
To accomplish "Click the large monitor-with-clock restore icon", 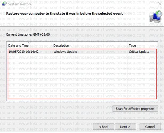I will tap(156, 16).
